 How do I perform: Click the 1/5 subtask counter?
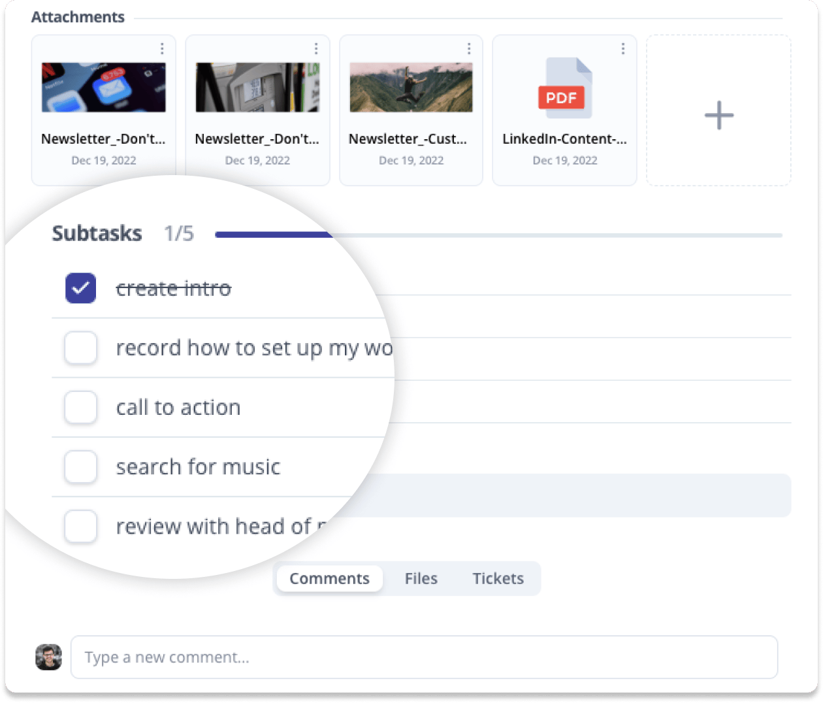pos(179,233)
